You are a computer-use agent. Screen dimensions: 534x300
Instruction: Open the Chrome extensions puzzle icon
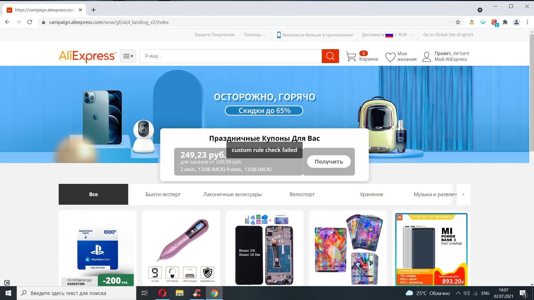point(505,22)
